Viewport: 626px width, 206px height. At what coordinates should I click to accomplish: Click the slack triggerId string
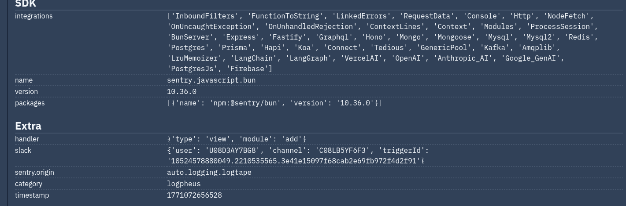click(295, 161)
